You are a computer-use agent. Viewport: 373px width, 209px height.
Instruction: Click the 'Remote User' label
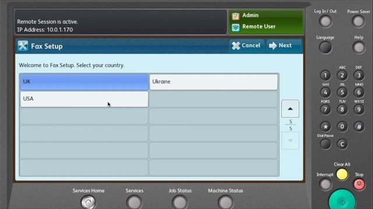pos(259,27)
